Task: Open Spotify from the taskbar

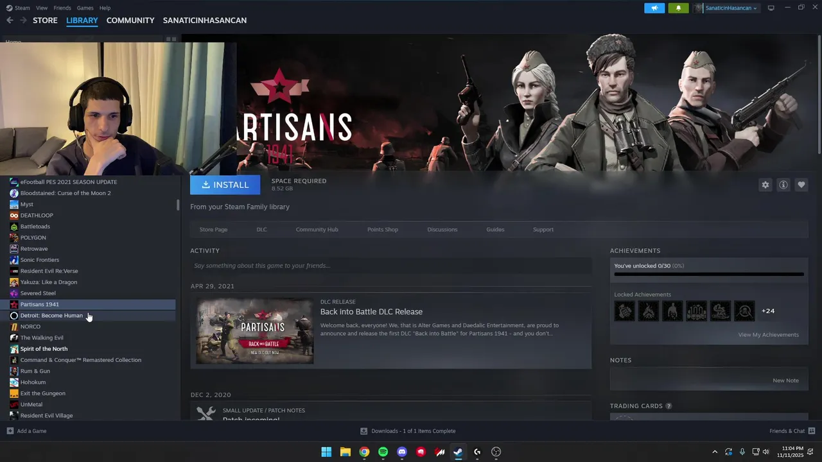Action: coord(383,452)
